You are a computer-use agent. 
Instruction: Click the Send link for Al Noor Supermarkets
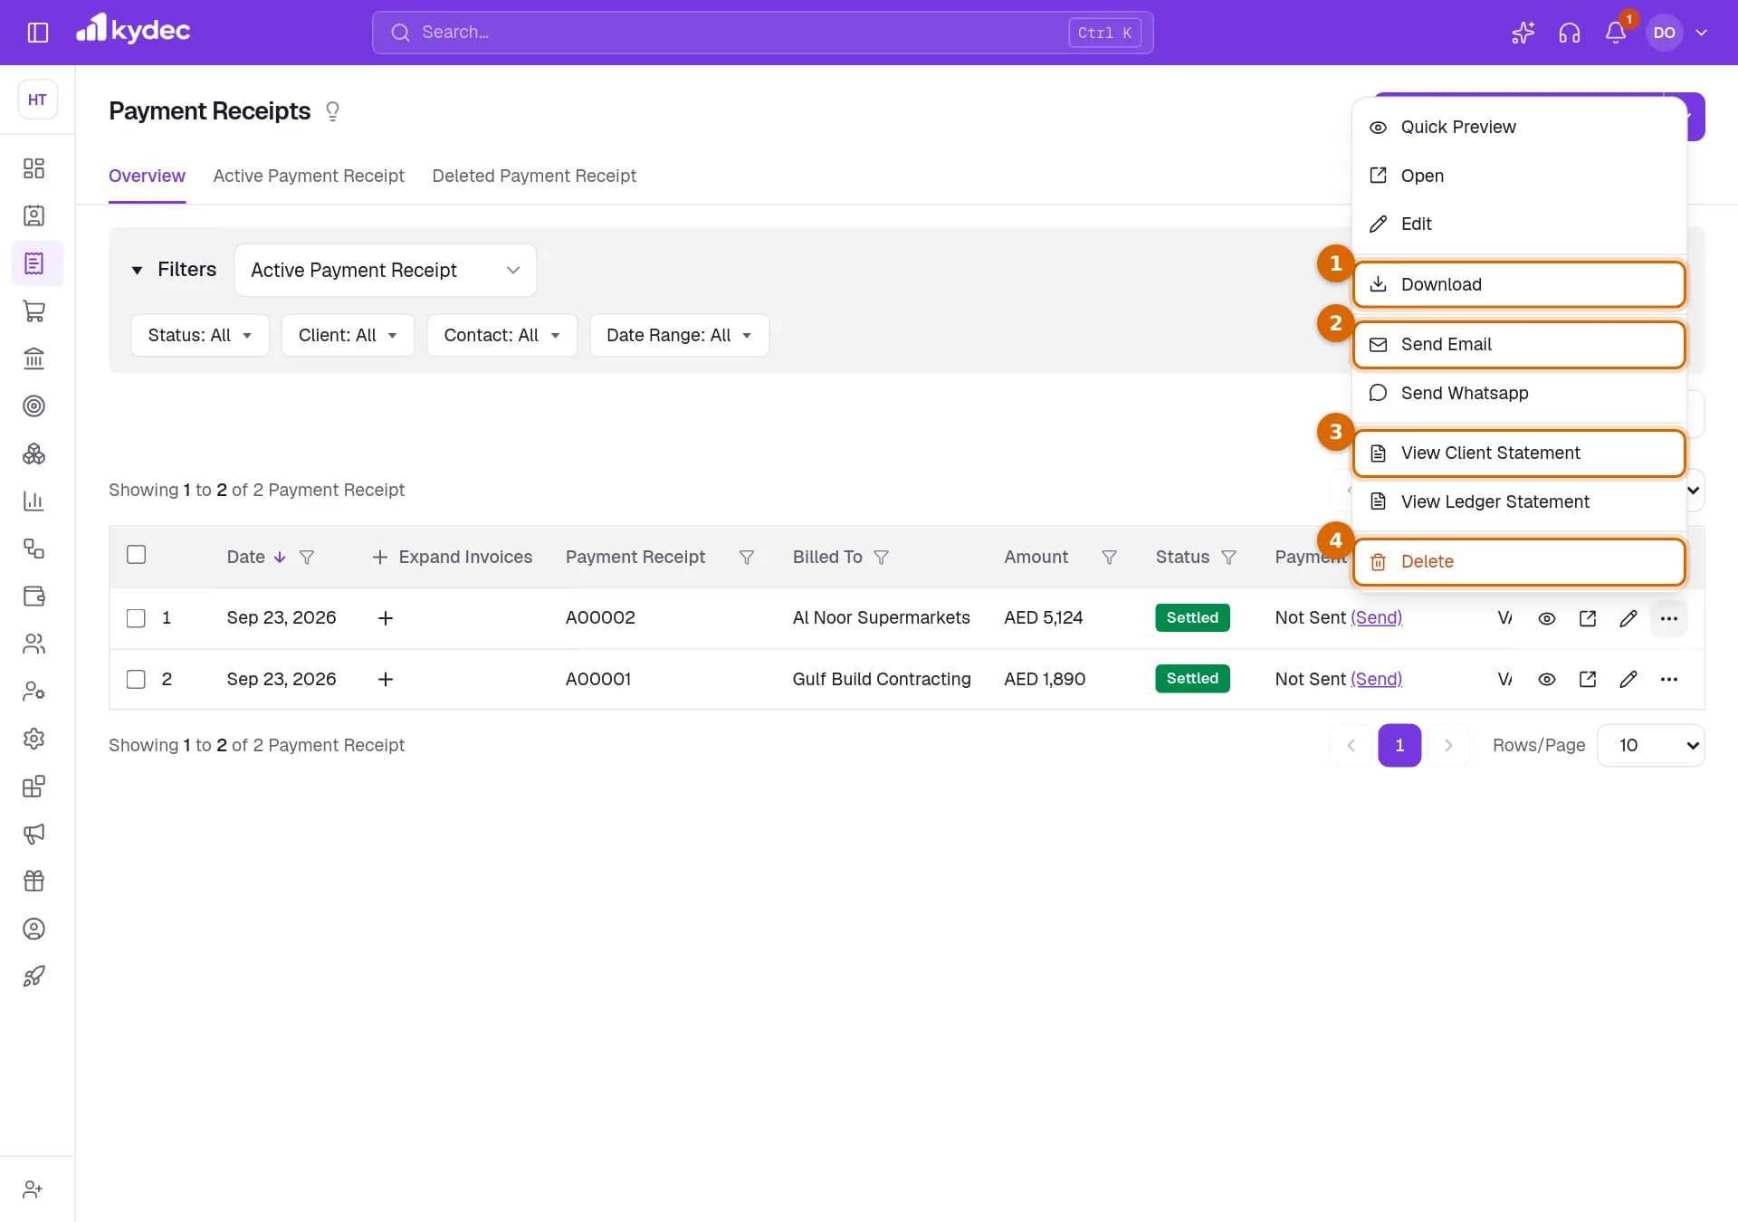point(1376,617)
